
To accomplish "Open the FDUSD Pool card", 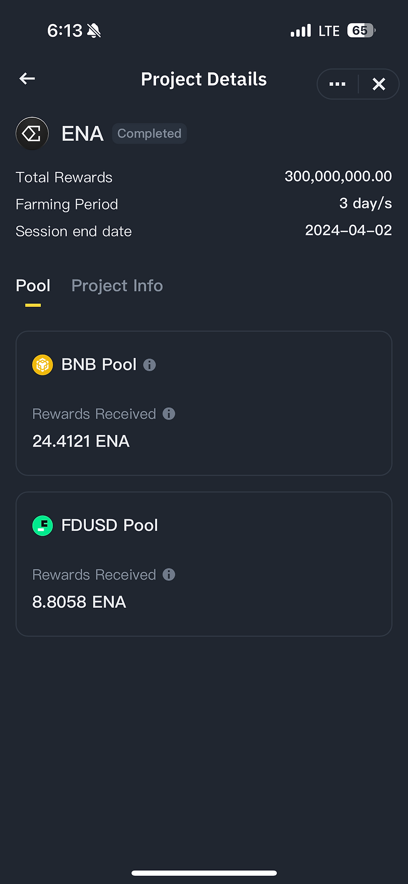I will pos(204,563).
